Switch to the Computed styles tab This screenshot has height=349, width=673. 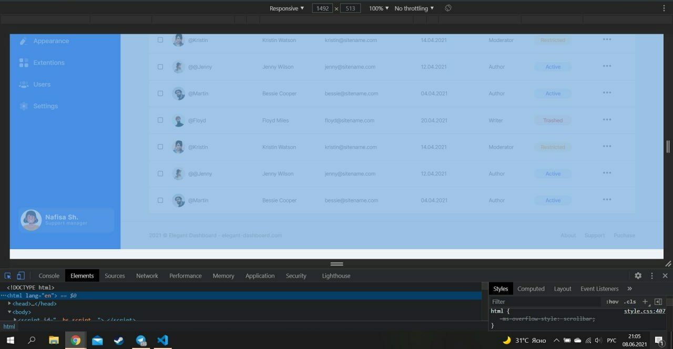pos(531,289)
